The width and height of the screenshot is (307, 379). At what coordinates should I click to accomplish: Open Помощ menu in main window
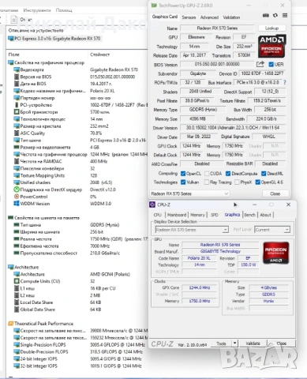pos(64,10)
